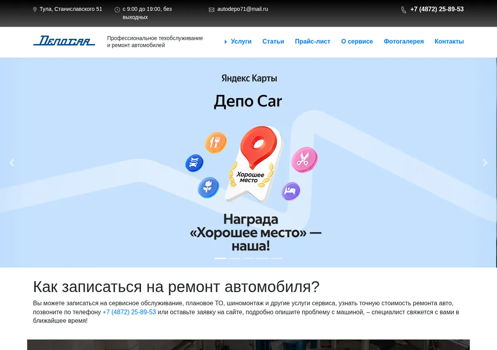Image resolution: width=497 pixels, height=350 pixels.
Task: Click the phone number link in the paragraph
Action: click(x=129, y=312)
